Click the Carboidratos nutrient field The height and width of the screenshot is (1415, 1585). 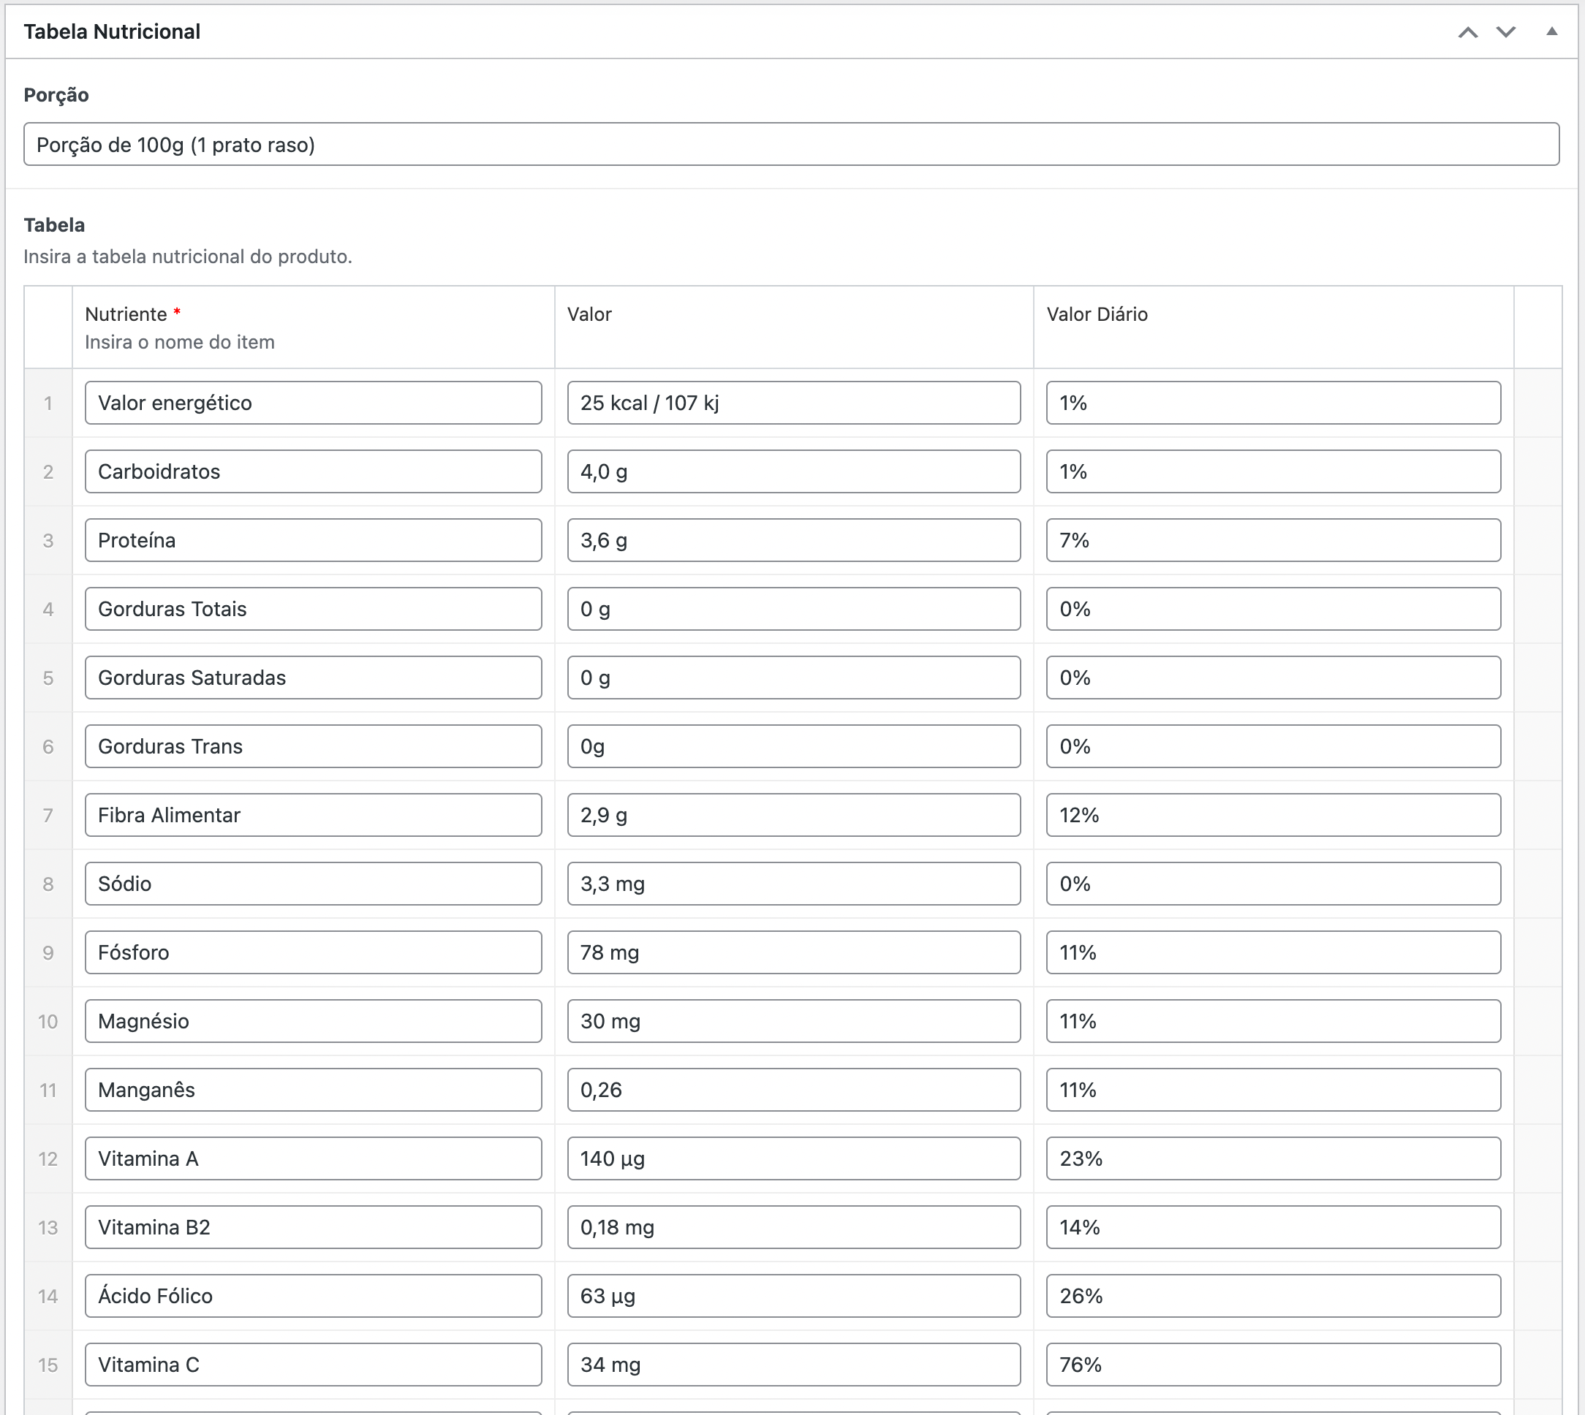point(313,471)
